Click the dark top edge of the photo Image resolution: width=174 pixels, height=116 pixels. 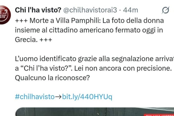[94, 108]
